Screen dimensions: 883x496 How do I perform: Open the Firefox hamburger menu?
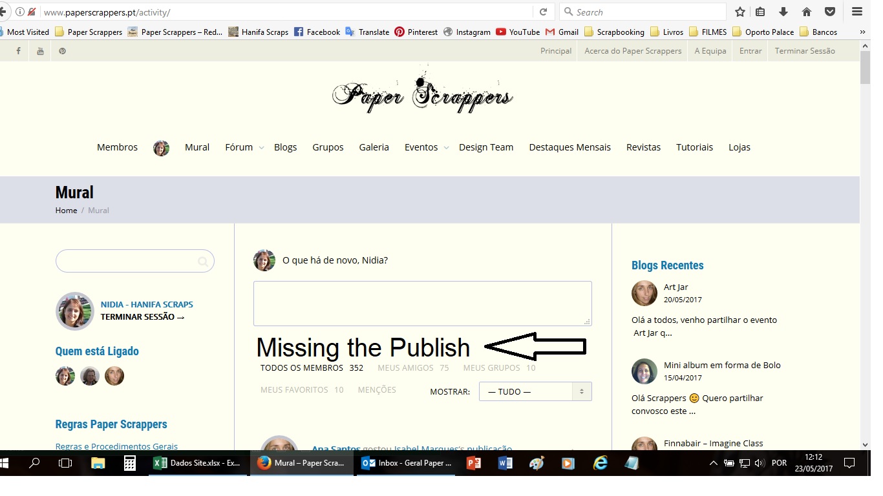[x=857, y=12]
